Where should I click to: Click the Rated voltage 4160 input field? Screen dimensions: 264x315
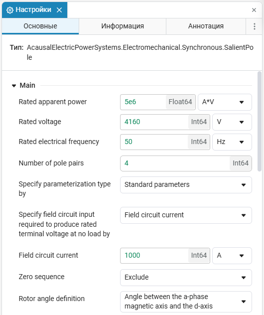165,122
